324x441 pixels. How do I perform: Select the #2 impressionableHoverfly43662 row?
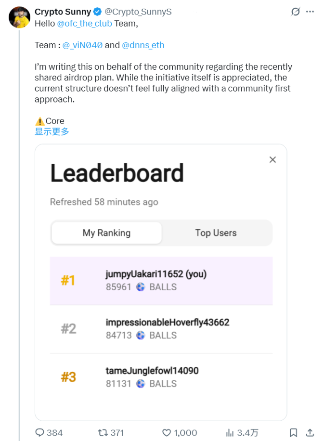point(161,329)
